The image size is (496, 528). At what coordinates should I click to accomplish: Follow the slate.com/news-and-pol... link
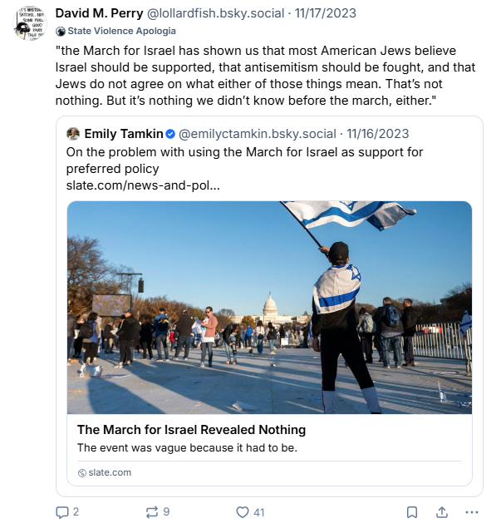pyautogui.click(x=143, y=185)
